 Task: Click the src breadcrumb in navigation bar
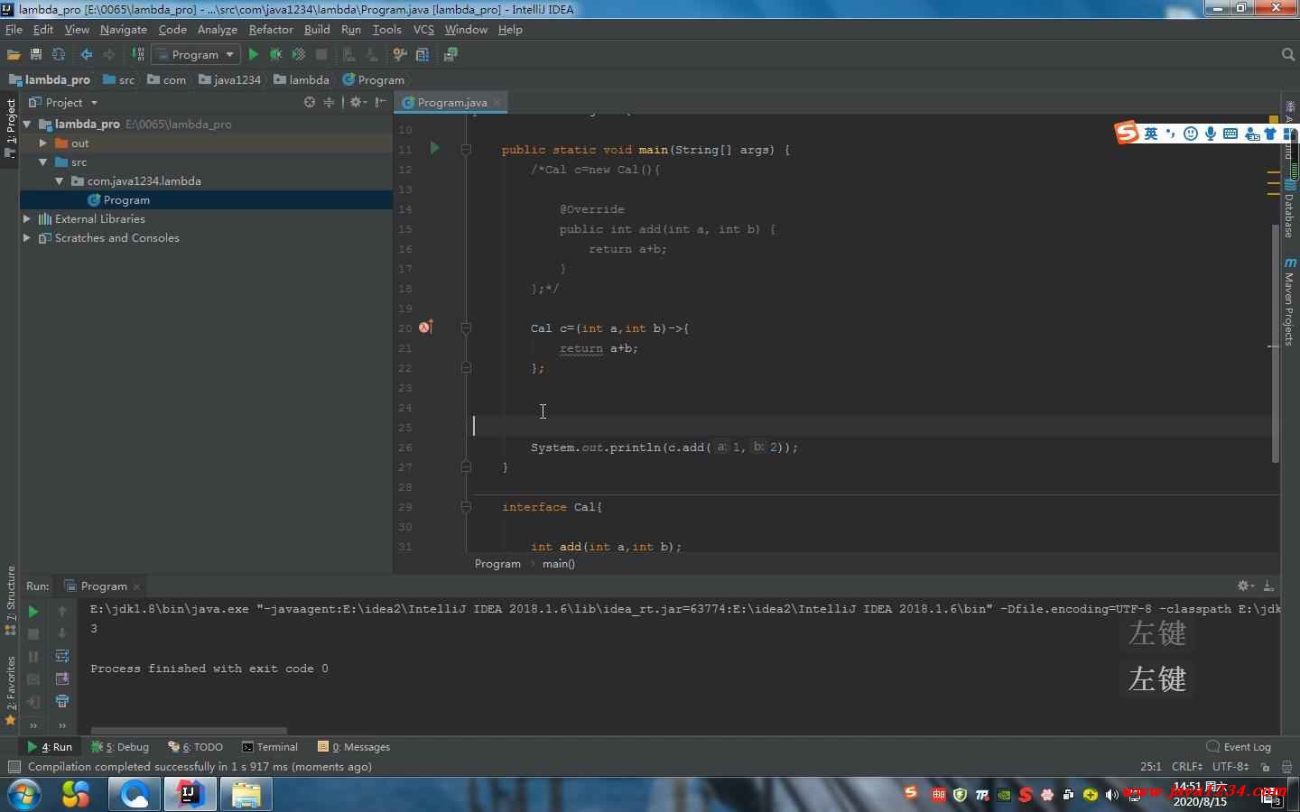[x=119, y=79]
